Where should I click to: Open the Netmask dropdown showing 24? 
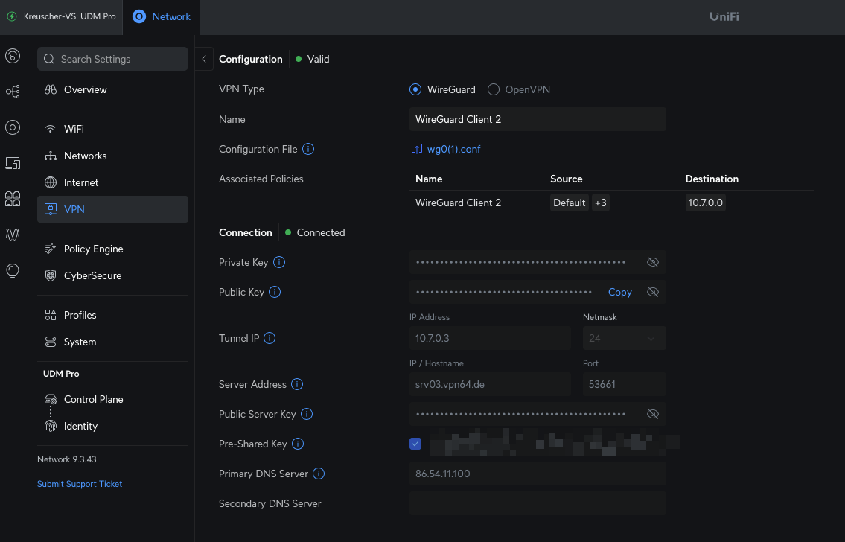coord(624,338)
